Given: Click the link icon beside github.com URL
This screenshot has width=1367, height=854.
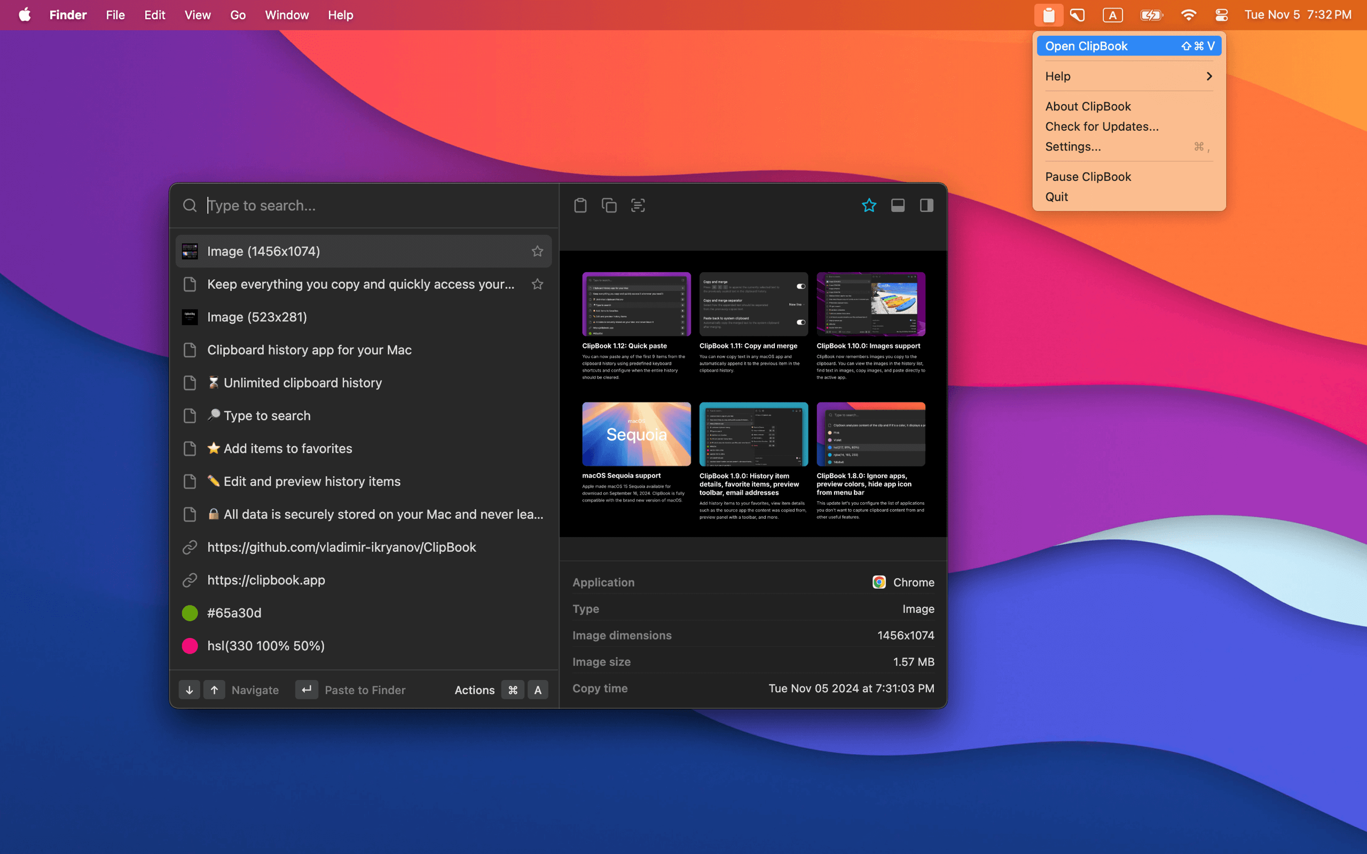Looking at the screenshot, I should (x=190, y=547).
